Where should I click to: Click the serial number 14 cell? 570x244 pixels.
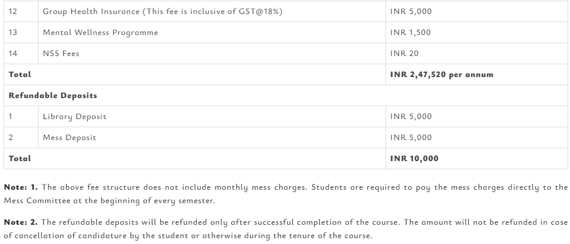(x=13, y=54)
